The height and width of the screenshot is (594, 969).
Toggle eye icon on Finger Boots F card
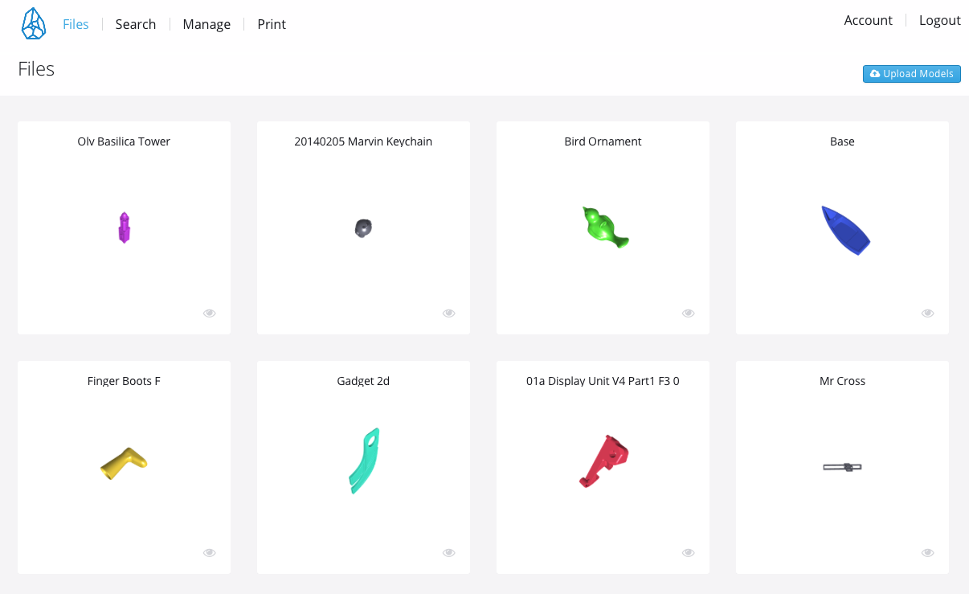pos(210,553)
